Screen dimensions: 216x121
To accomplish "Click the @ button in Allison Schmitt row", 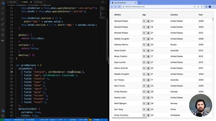I will coord(148,68).
